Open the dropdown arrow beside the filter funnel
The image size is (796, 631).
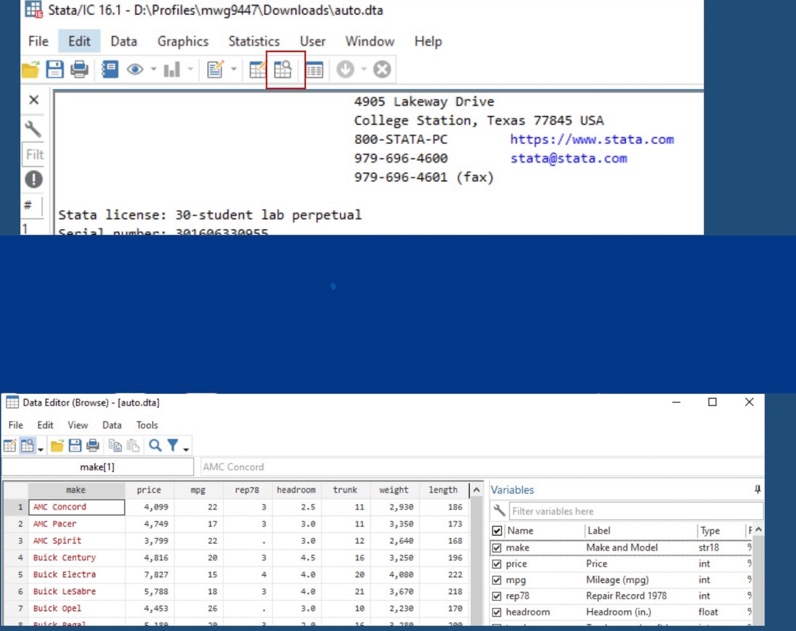click(x=186, y=448)
